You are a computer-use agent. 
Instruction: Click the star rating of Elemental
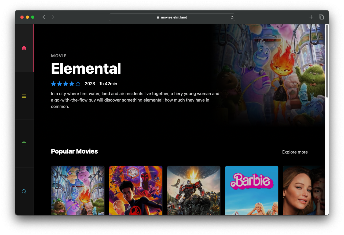66,84
